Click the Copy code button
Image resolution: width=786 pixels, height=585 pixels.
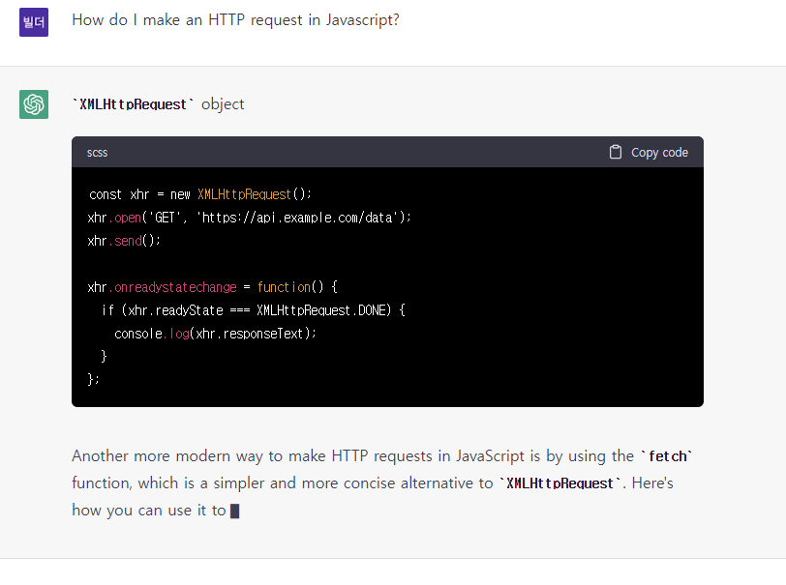click(x=649, y=152)
